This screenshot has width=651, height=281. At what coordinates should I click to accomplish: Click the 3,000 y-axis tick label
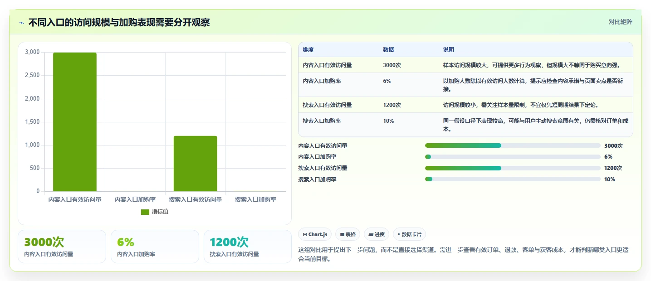pos(32,52)
